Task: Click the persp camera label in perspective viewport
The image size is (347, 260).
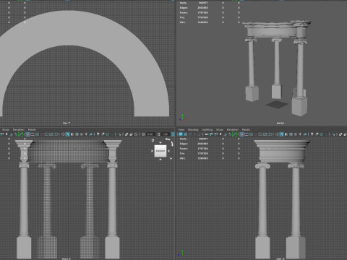Action: click(x=280, y=123)
